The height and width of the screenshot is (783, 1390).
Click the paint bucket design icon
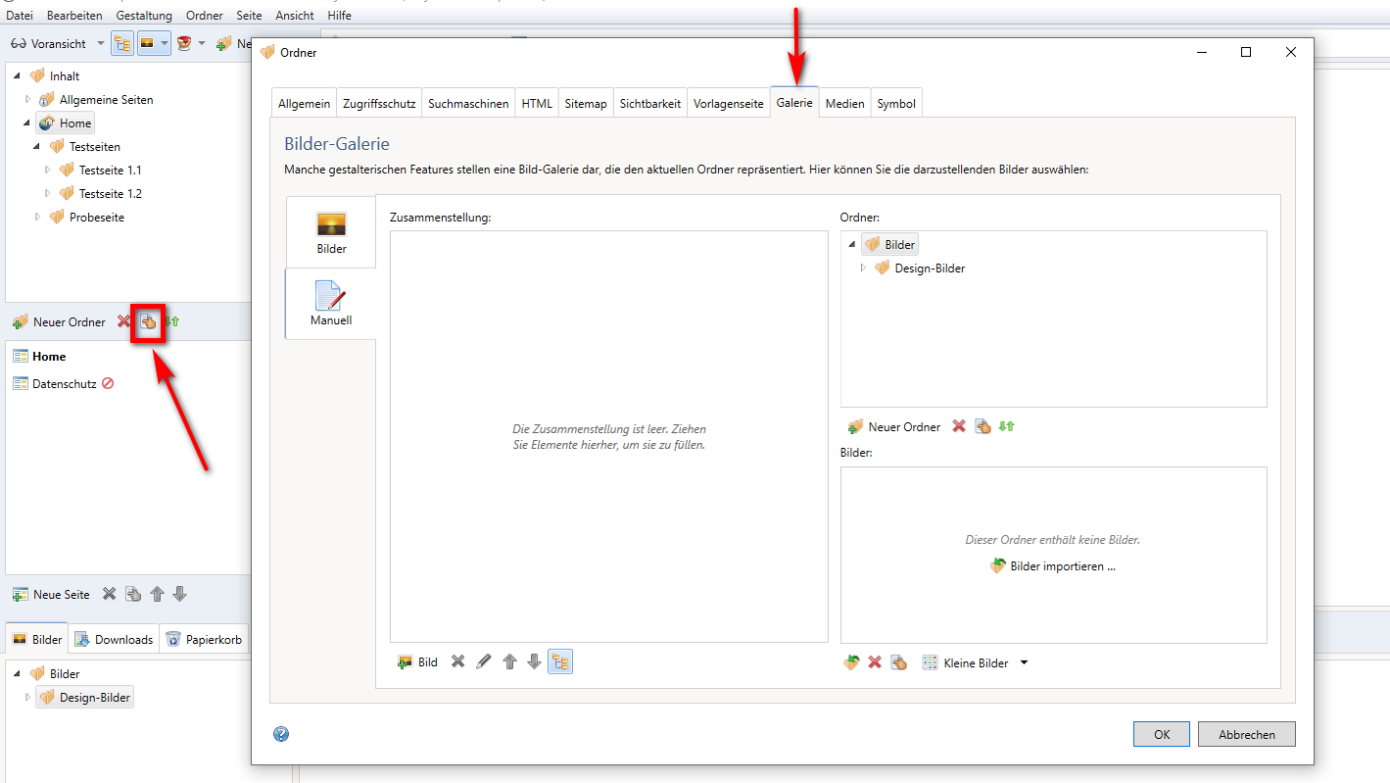[183, 43]
